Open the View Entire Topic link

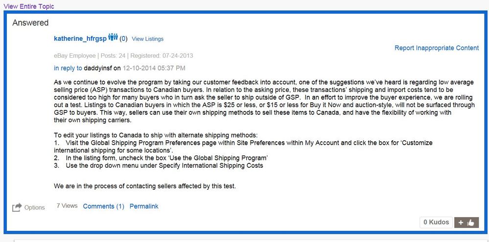click(x=29, y=6)
